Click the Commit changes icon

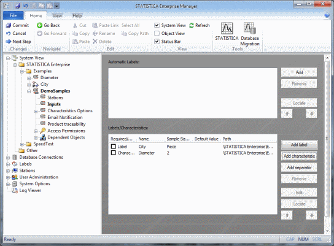click(x=9, y=25)
